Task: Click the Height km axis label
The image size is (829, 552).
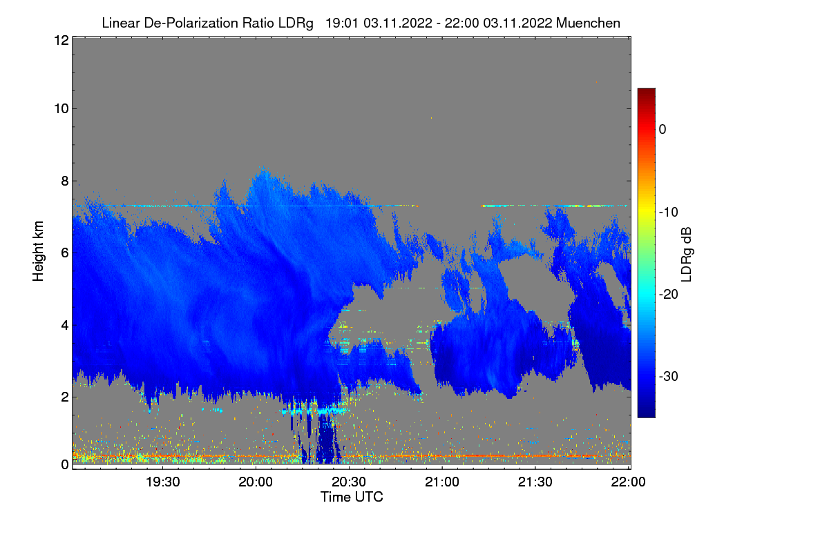Action: [37, 252]
